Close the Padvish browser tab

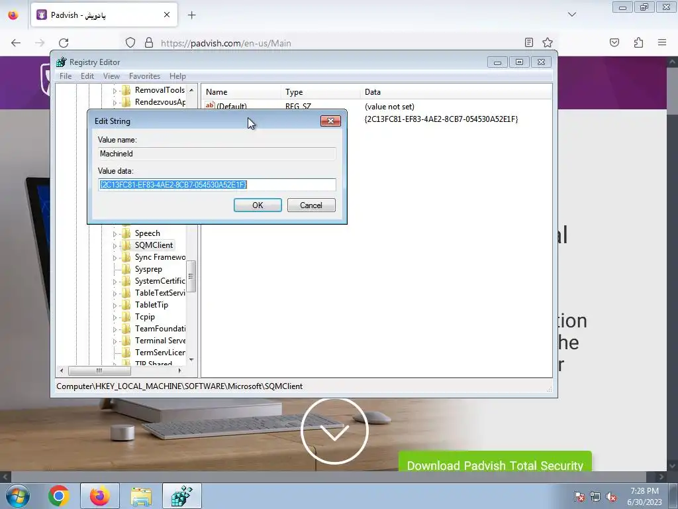coord(166,15)
